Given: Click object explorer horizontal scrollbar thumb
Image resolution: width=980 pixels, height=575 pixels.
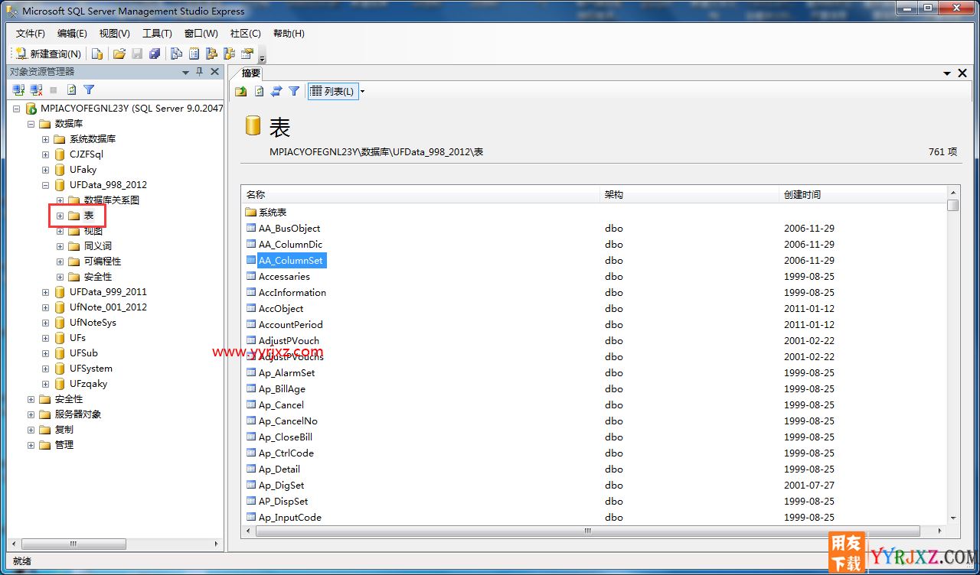Looking at the screenshot, I should [x=73, y=545].
